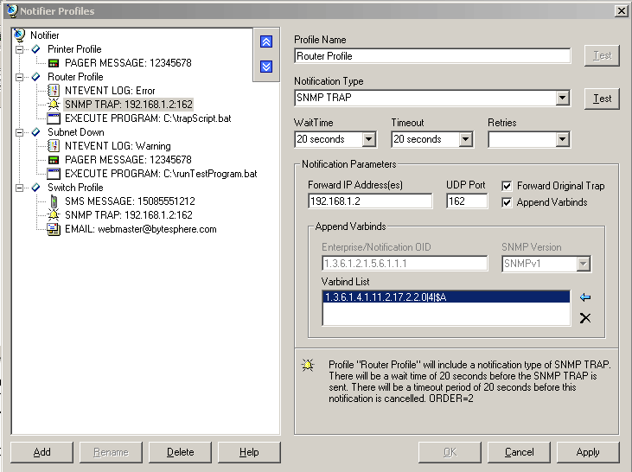This screenshot has width=632, height=472.
Task: Select the SMS MESSAGE: 15085551212 phone icon
Action: (53, 201)
